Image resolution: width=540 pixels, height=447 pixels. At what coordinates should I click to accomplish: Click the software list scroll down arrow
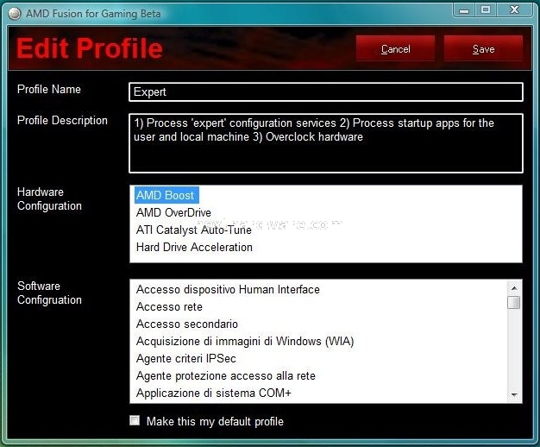(x=514, y=395)
